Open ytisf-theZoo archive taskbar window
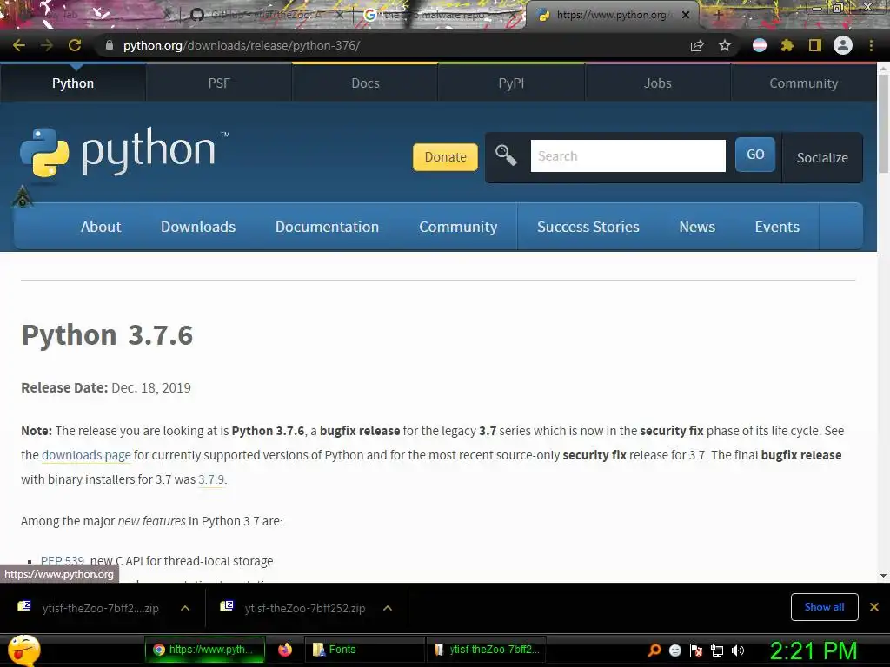The width and height of the screenshot is (890, 667). coord(485,650)
